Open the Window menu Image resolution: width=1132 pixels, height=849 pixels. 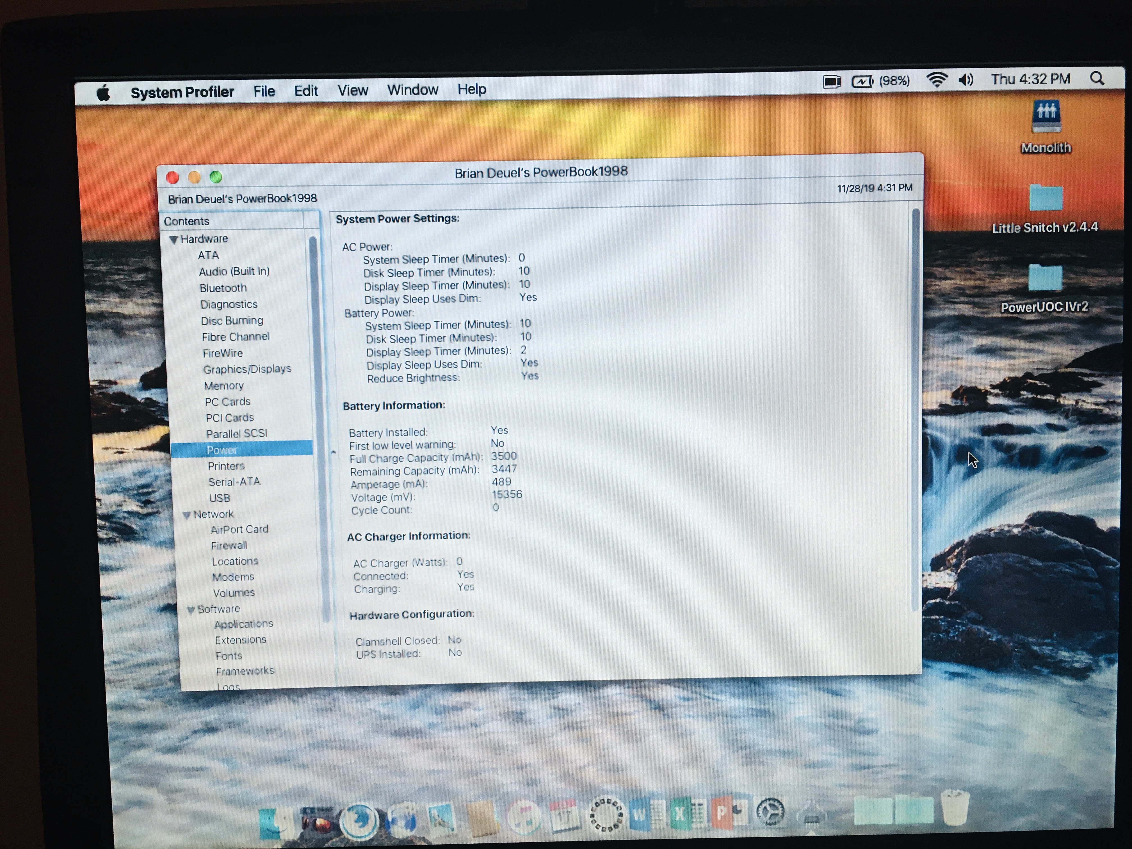pos(412,90)
